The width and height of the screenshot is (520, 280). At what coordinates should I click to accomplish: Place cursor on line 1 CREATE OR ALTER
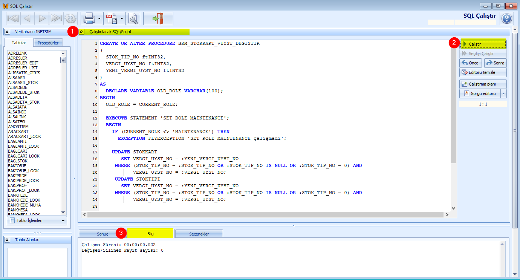[x=179, y=43]
